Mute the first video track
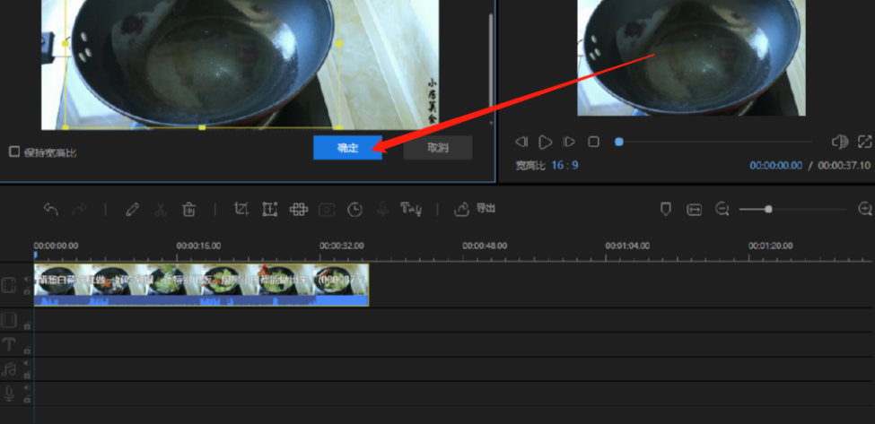The height and width of the screenshot is (424, 875). tap(26, 280)
